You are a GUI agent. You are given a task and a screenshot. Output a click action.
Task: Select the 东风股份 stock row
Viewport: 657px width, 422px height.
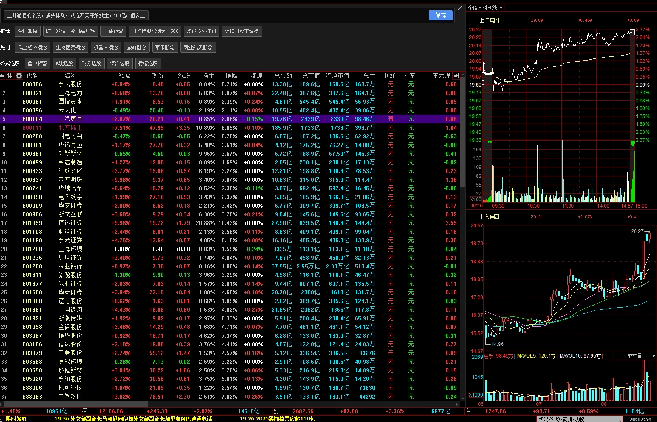coord(230,84)
